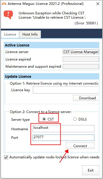Click the Hostname label

pos(19,129)
